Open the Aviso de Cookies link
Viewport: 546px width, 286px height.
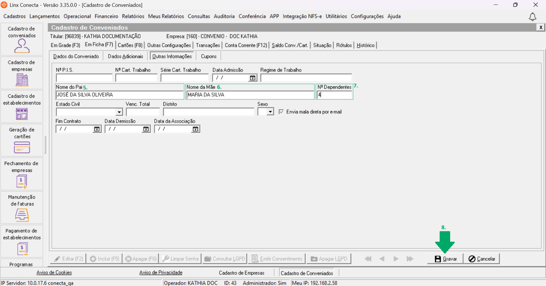tap(54, 273)
